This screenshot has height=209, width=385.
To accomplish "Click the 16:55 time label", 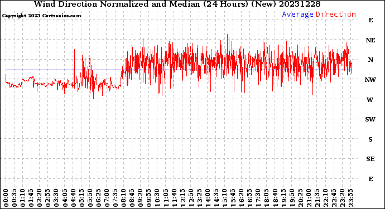I will [x=250, y=198].
